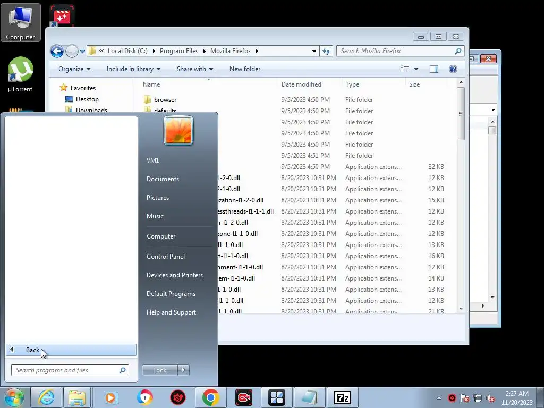544x408 pixels.
Task: Open the 7-Zip taskbar icon
Action: [x=343, y=397]
